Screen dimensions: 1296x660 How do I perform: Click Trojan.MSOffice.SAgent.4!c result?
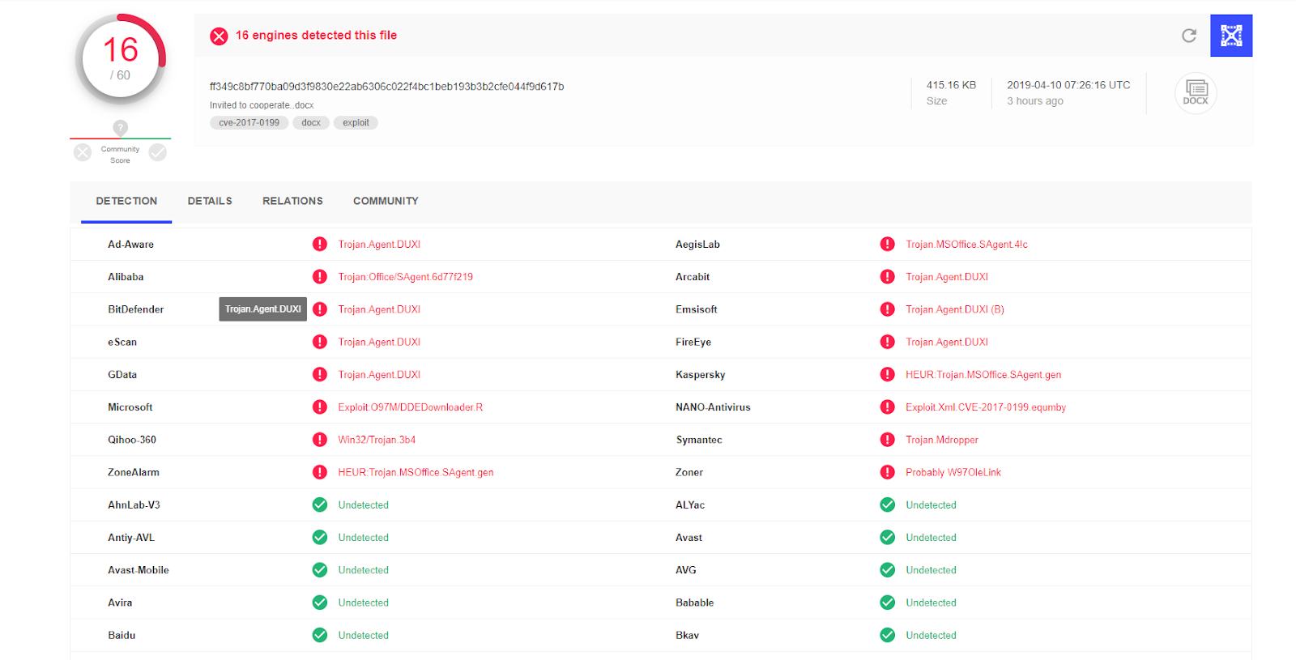pos(966,245)
